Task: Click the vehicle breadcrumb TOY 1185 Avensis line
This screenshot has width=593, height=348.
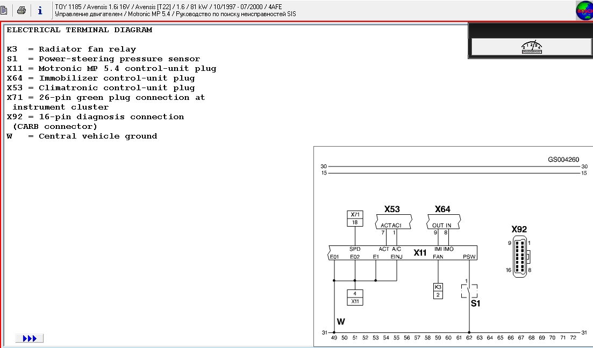Action: pos(168,6)
